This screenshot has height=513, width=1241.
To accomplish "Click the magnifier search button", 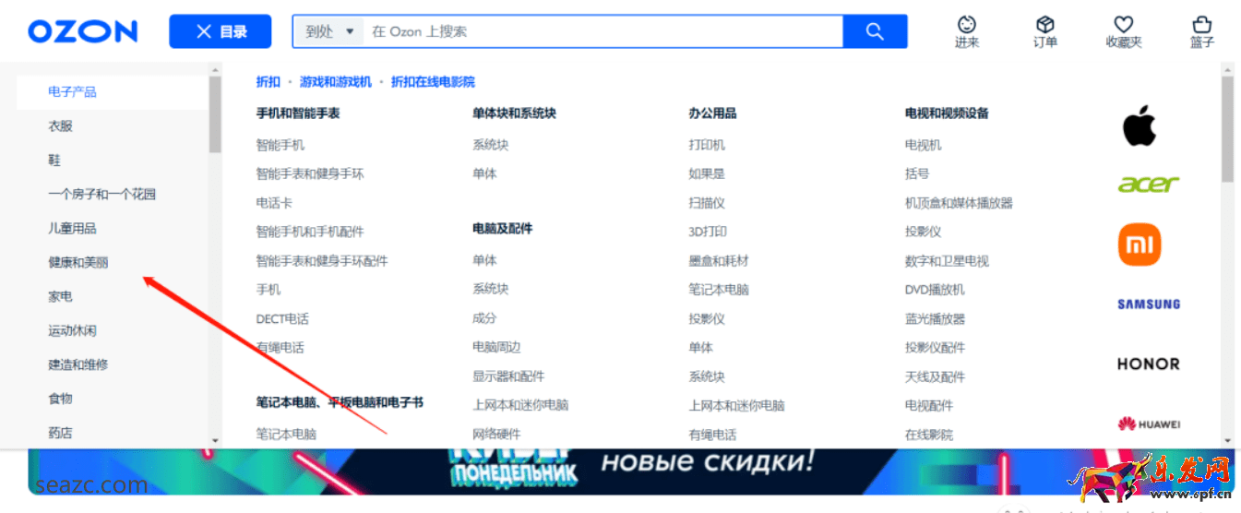I will pyautogui.click(x=875, y=31).
